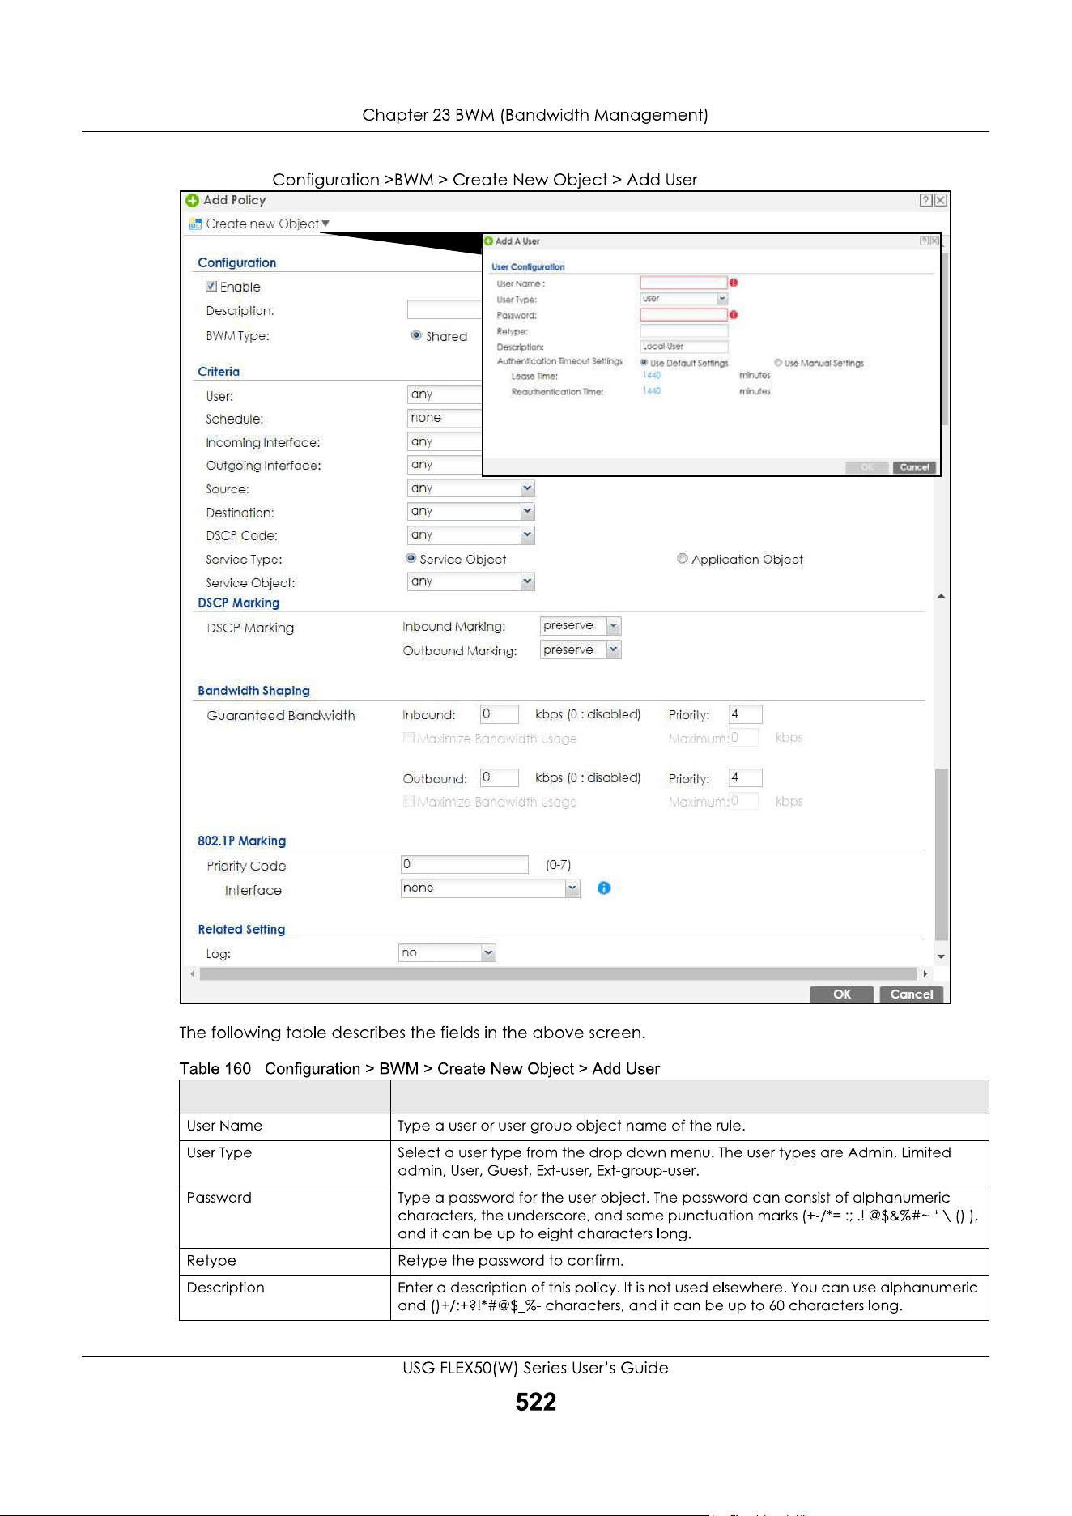
Task: Select the Application Object radio button
Action: (x=683, y=559)
